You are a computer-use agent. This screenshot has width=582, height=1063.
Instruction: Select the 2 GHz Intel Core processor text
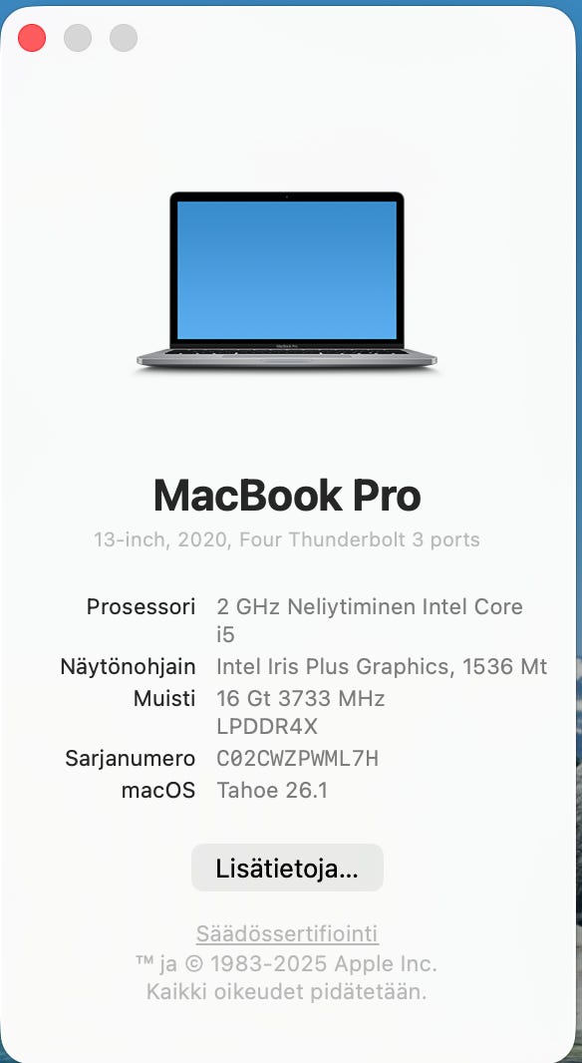point(370,620)
